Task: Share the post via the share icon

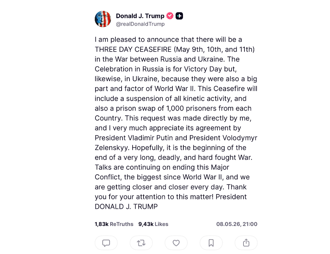Action: (x=246, y=243)
